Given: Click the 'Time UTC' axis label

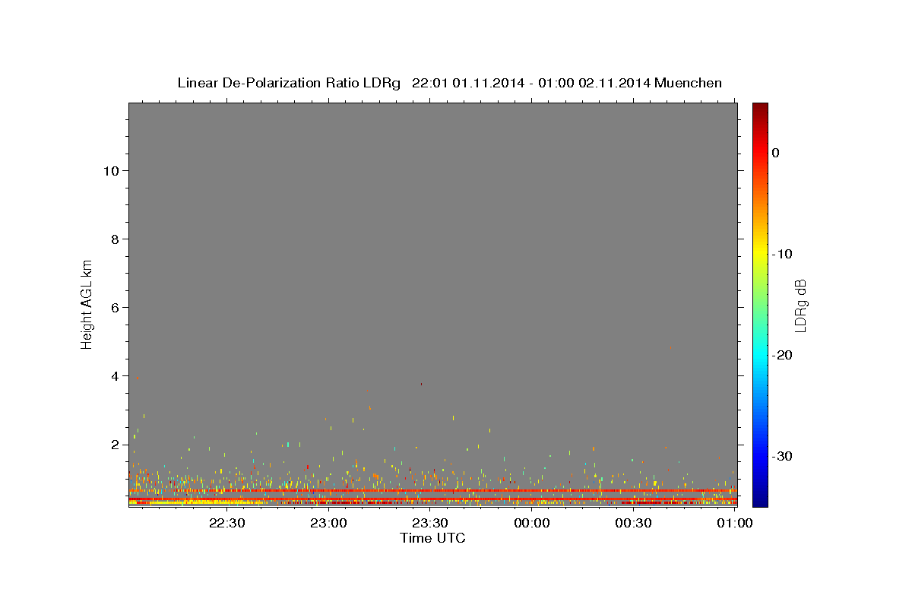Looking at the screenshot, I should pyautogui.click(x=432, y=538).
